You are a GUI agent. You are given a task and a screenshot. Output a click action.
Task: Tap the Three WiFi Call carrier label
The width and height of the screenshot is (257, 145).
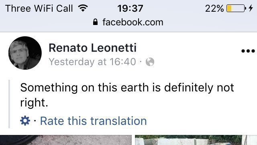tap(39, 8)
